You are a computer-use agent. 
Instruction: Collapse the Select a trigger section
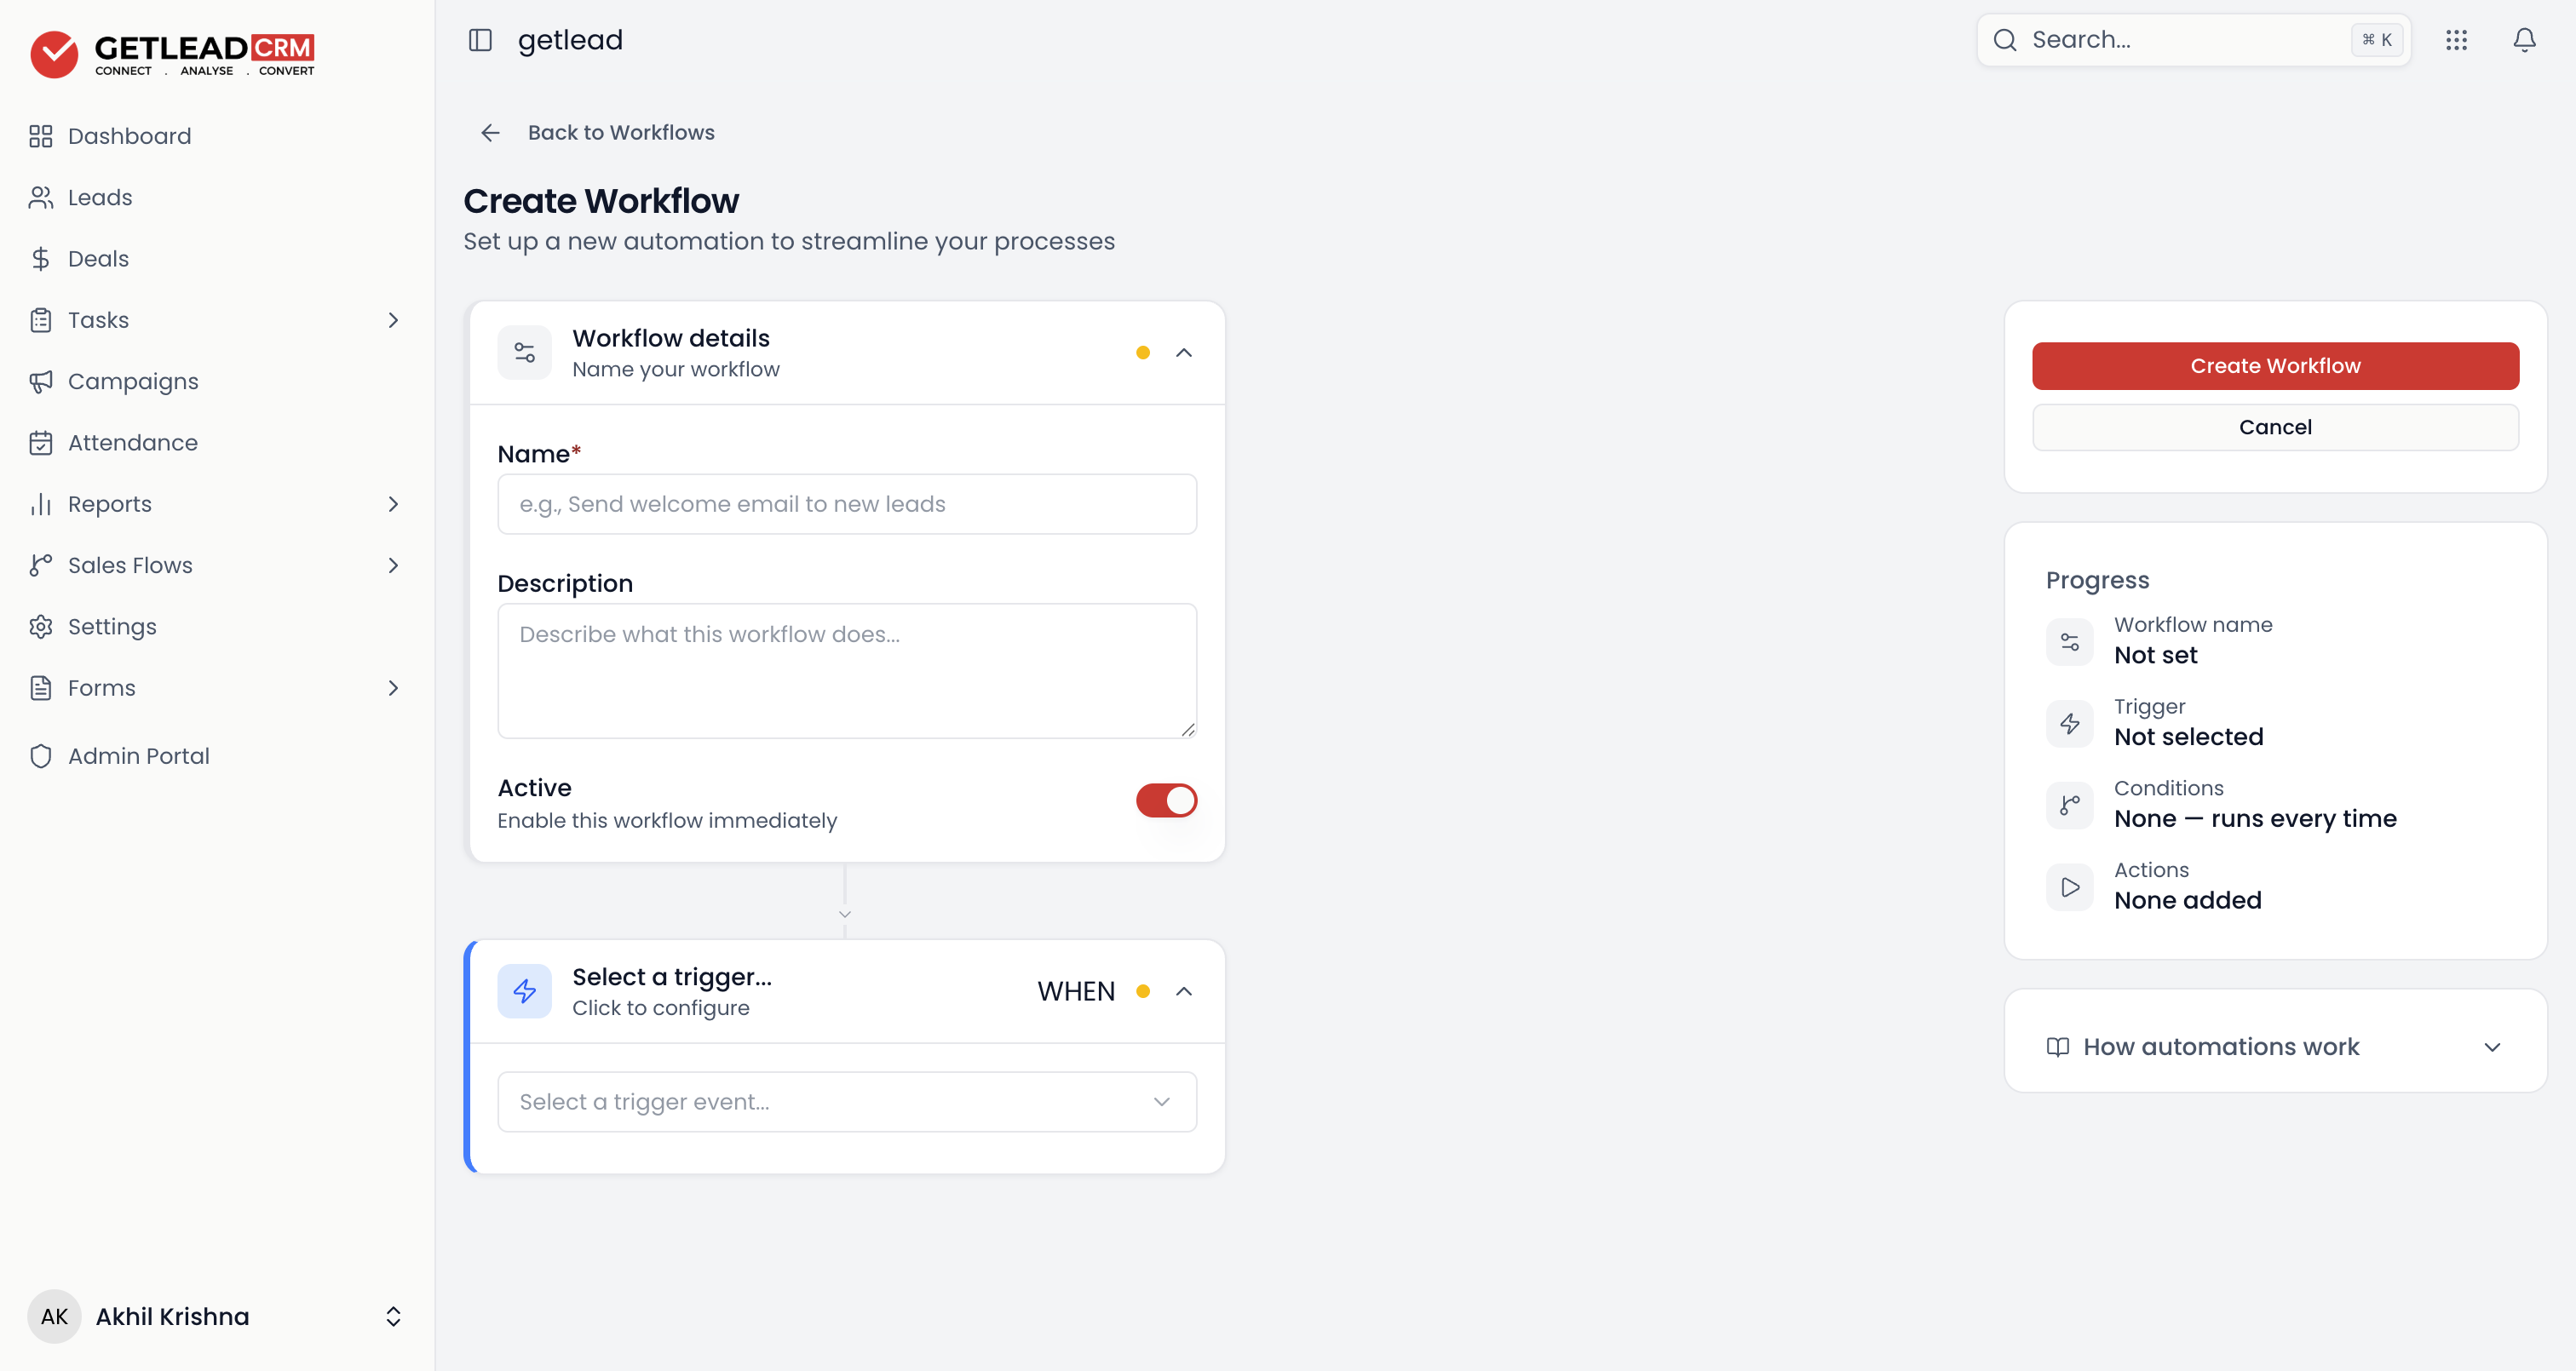click(x=1184, y=991)
